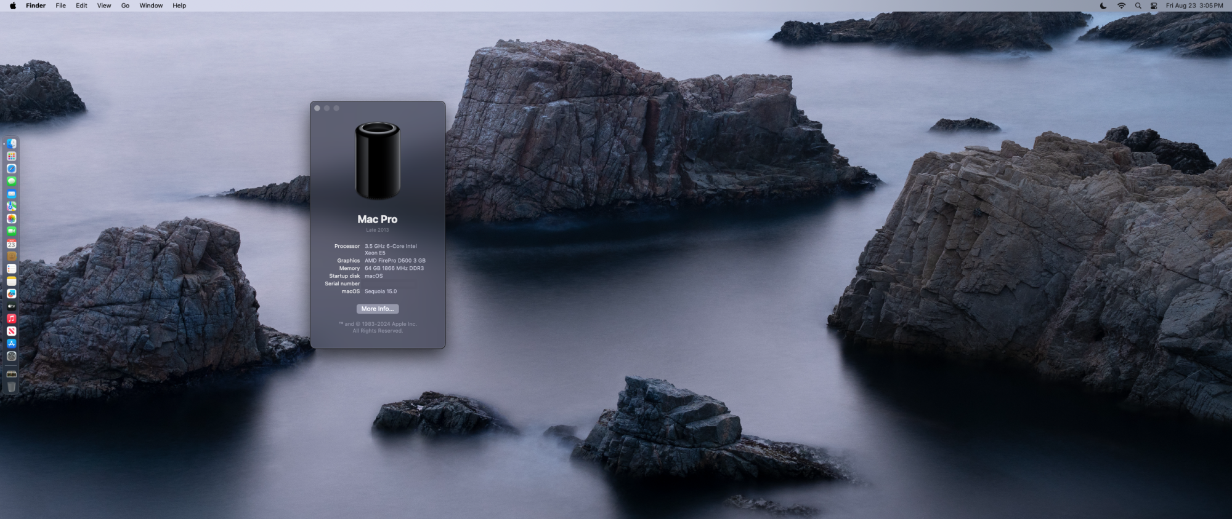Close the About This Mac window
Image resolution: width=1232 pixels, height=519 pixels.
click(x=317, y=108)
